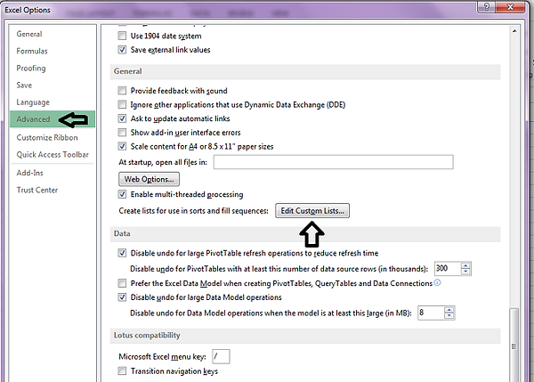Select the Proofing category

tap(31, 69)
